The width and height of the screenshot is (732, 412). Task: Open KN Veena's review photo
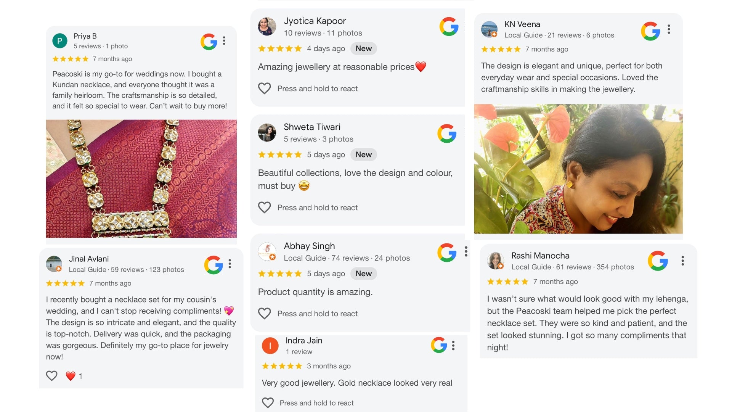point(578,169)
